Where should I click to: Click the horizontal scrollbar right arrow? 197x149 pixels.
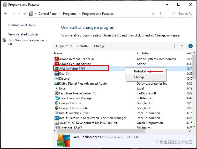190,131
